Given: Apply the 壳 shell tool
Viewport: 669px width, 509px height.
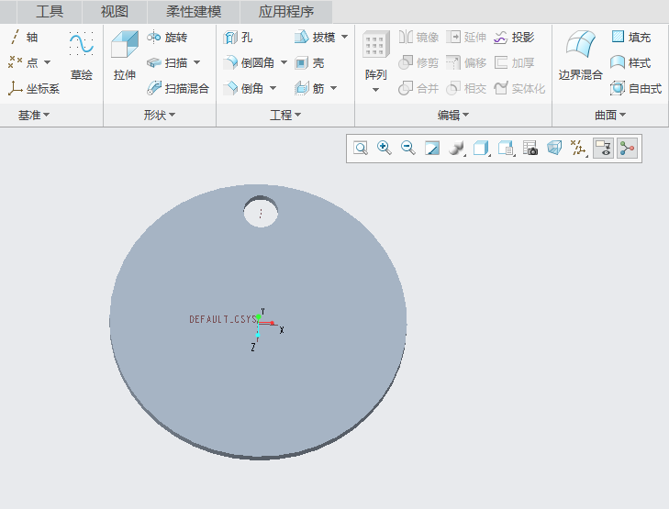Looking at the screenshot, I should 310,63.
